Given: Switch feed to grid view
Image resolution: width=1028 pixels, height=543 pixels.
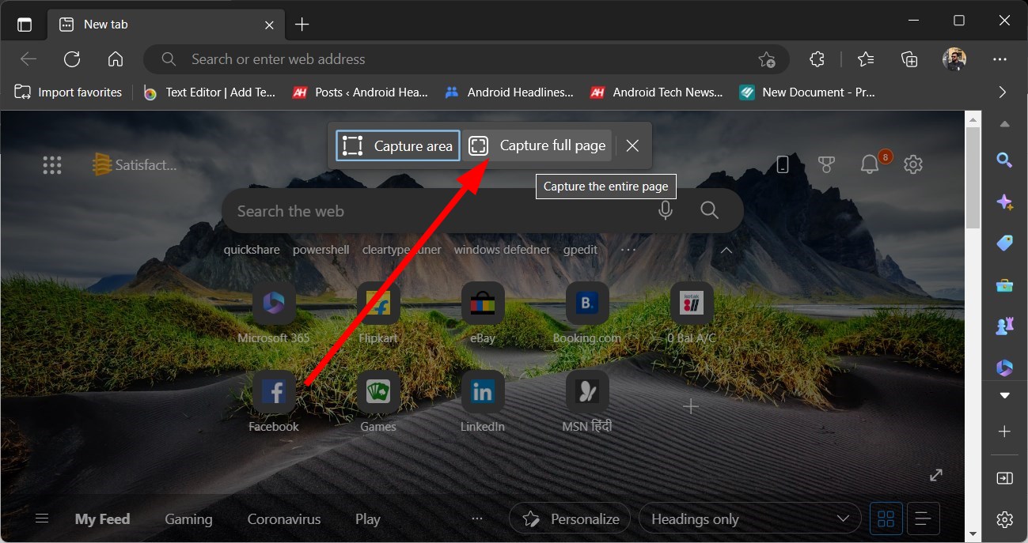Looking at the screenshot, I should click(x=886, y=519).
